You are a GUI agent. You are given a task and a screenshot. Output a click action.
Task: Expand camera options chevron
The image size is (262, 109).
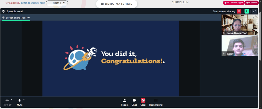coord(11,100)
